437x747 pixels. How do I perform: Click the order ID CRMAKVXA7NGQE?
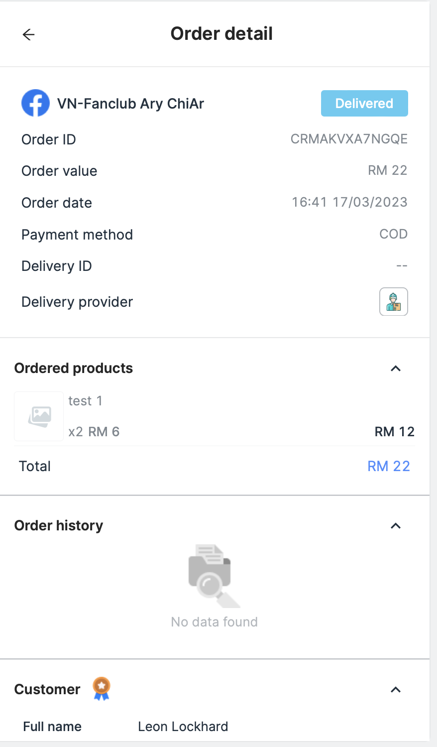click(349, 139)
